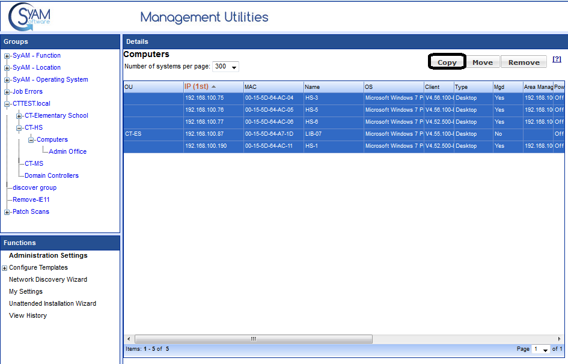The image size is (568, 364).
Task: Sort by the IP (1st) column header
Action: click(x=197, y=86)
